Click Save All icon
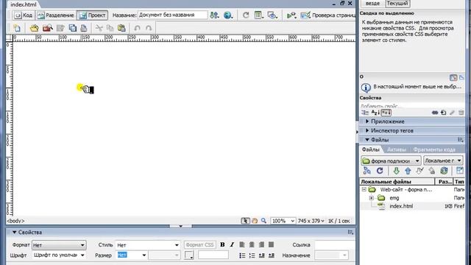 (72, 28)
